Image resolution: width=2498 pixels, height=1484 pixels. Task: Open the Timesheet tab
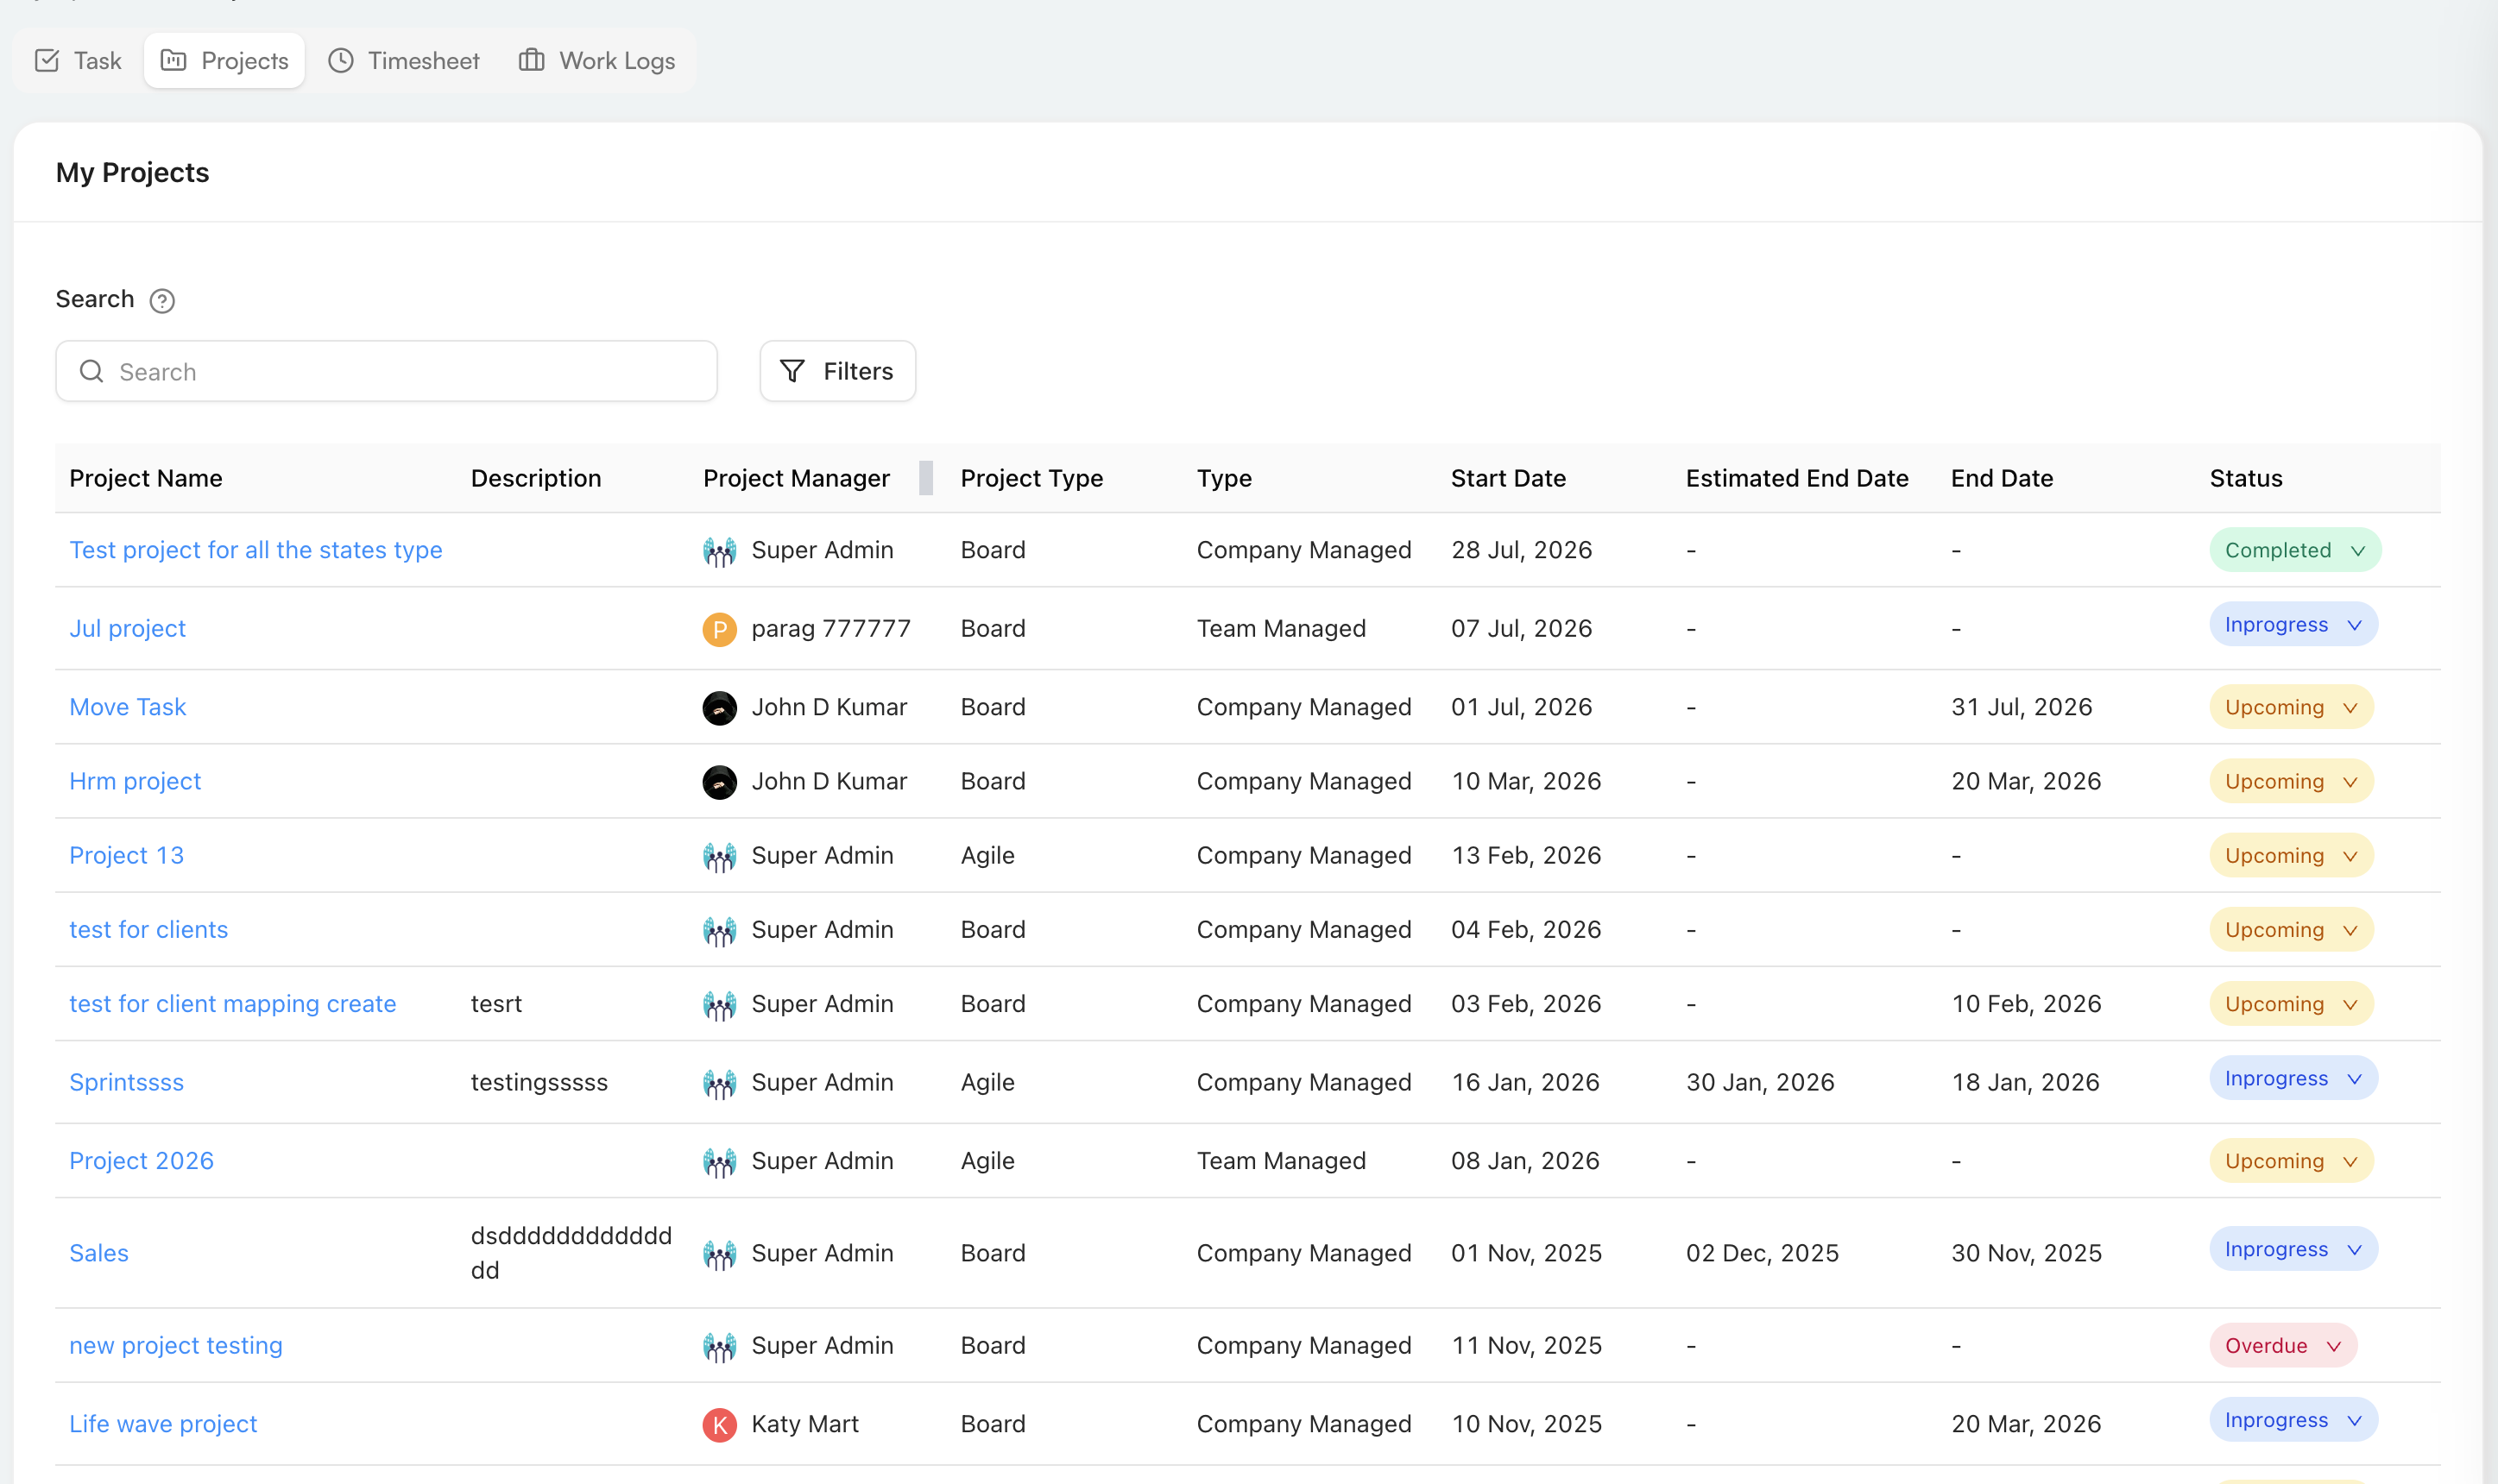click(404, 61)
